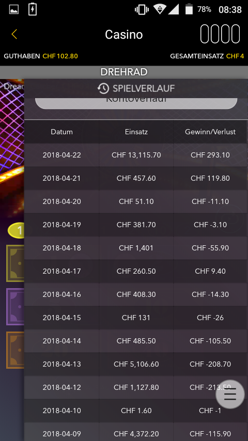This screenshot has width=248, height=441.
Task: Select loss CHF -3.10
Action: (210, 225)
